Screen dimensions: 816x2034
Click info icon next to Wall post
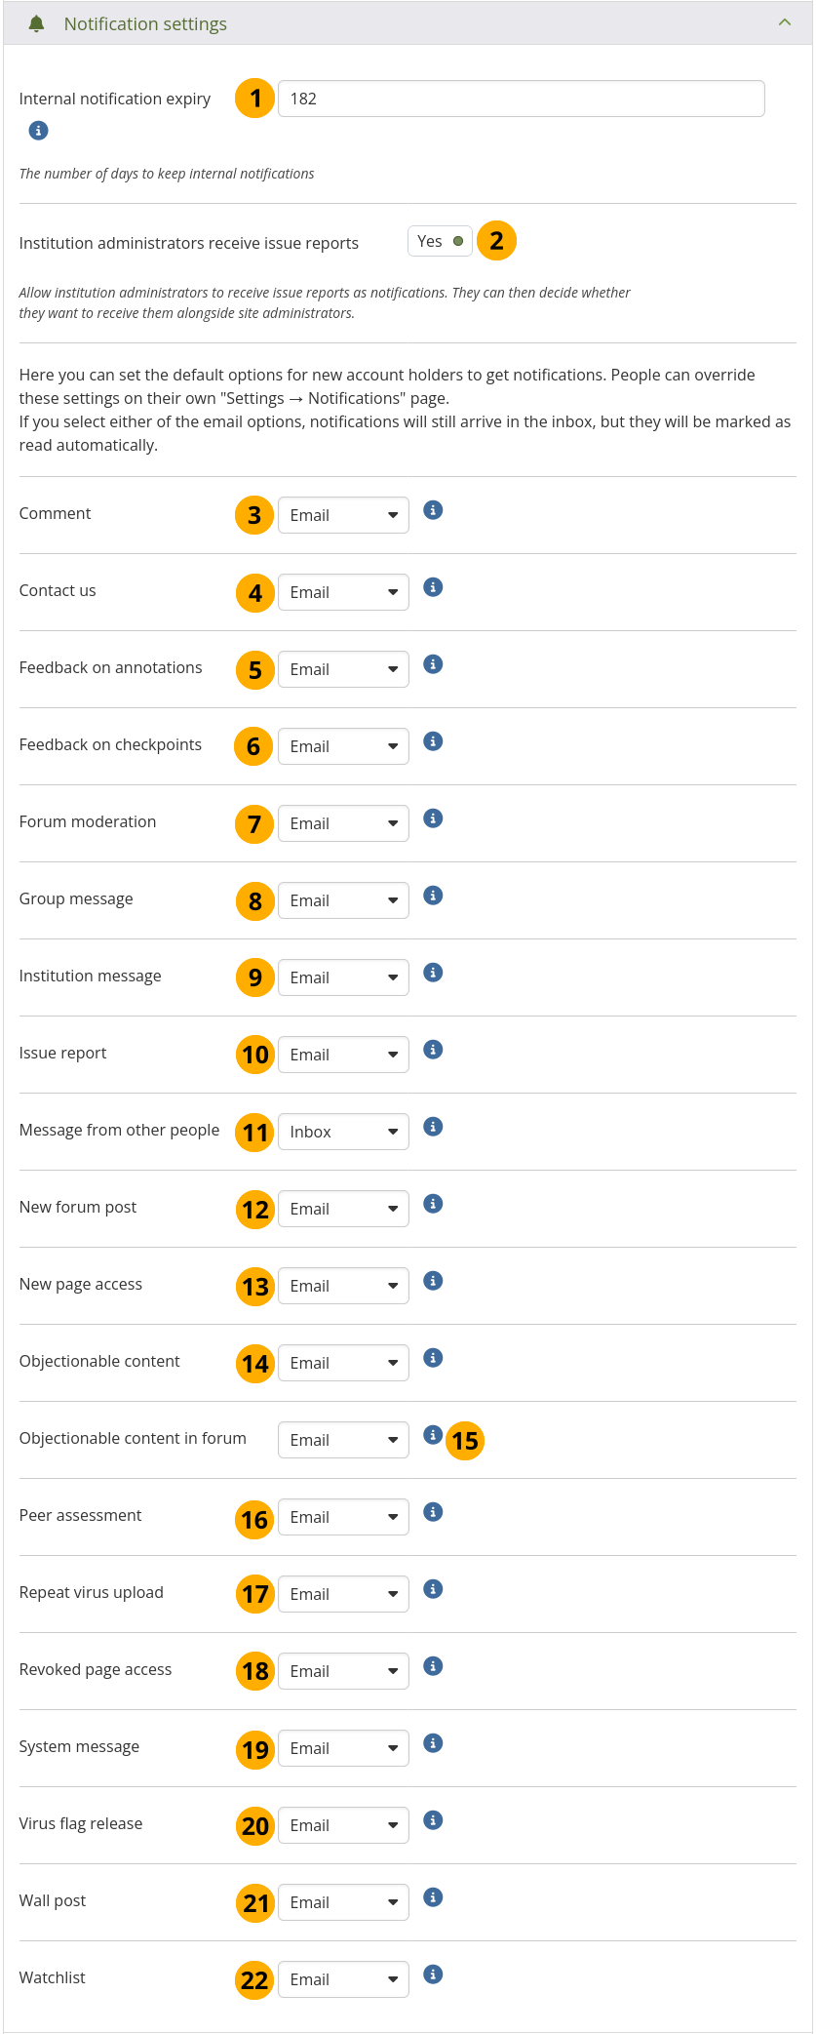coord(434,1897)
